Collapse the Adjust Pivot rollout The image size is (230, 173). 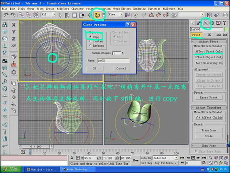(x=208, y=41)
